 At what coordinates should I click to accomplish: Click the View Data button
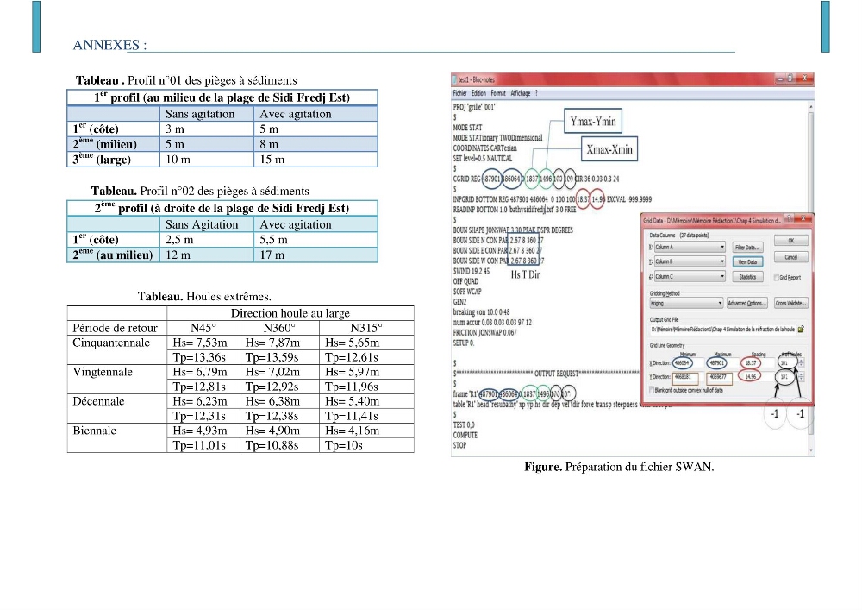(747, 261)
